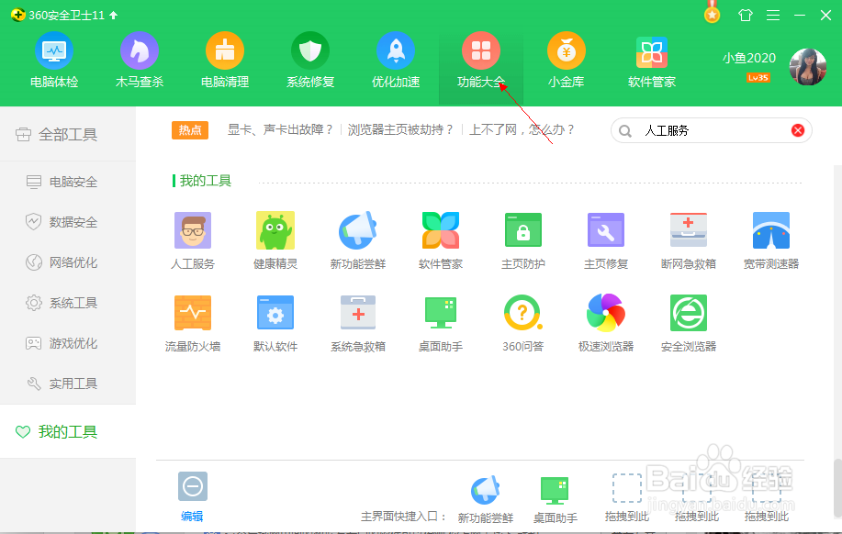The image size is (842, 534).
Task: Open 木马查杀 trojan scan
Action: tap(139, 61)
